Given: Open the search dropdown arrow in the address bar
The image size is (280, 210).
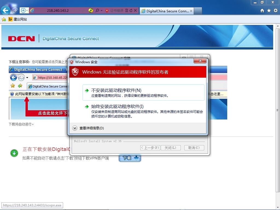Looking at the screenshot, I should click(101, 11).
